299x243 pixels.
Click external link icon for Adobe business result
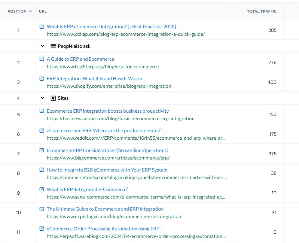point(42,111)
